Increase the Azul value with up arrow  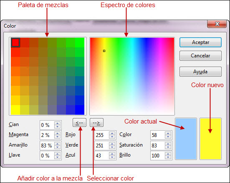[112, 154]
